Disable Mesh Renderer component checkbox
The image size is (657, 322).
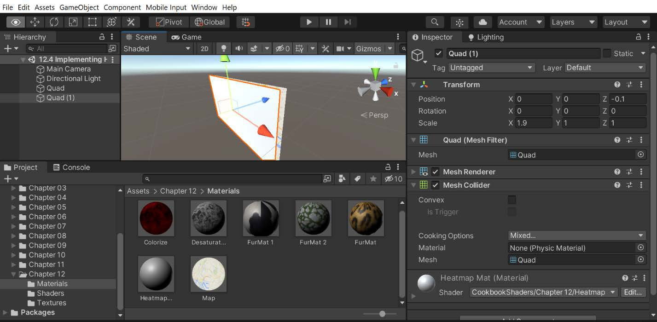pos(435,172)
